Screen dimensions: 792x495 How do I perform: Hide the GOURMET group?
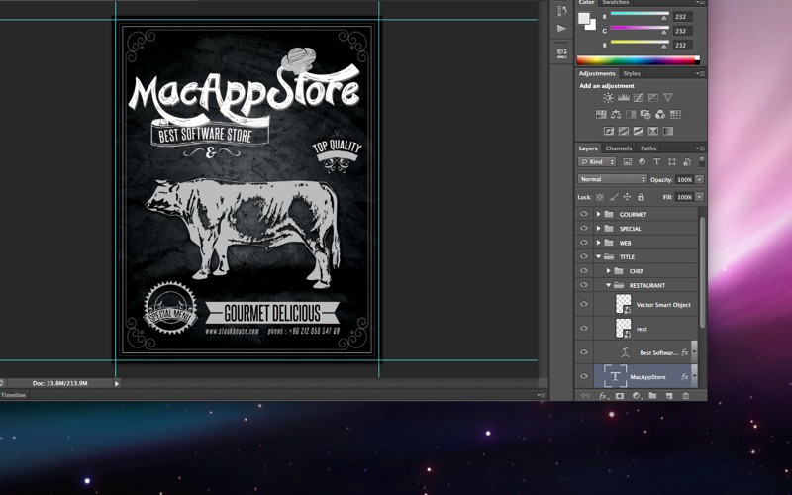coord(584,214)
